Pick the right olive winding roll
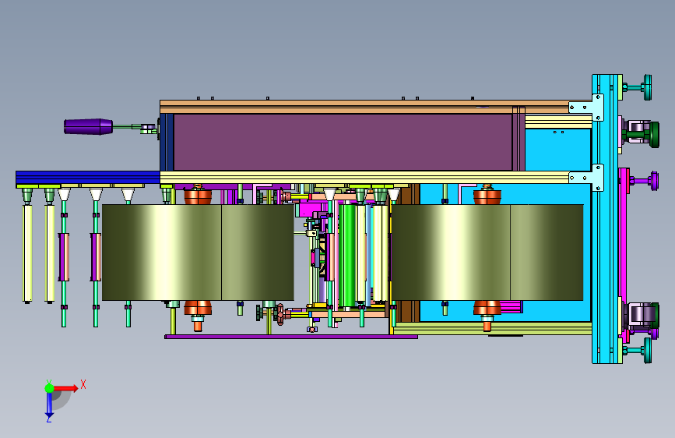Image resolution: width=675 pixels, height=438 pixels. tap(487, 253)
